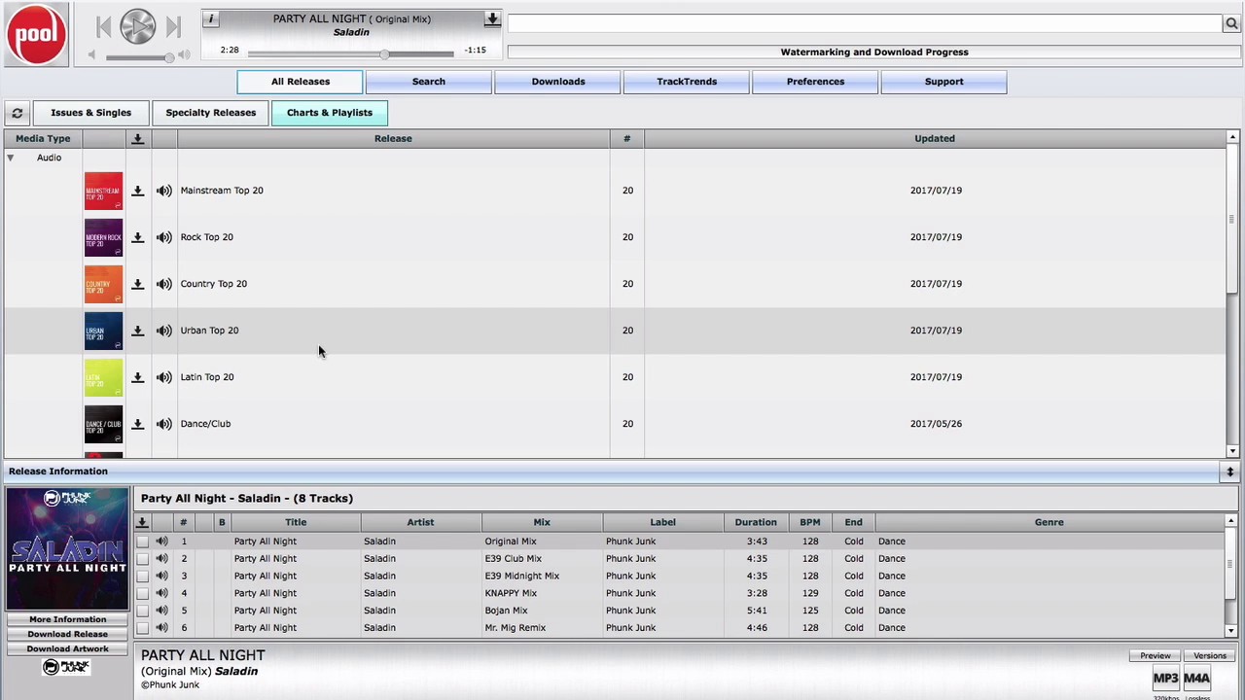The image size is (1245, 700).
Task: Preview the Urban Top 20 audio
Action: [x=163, y=331]
